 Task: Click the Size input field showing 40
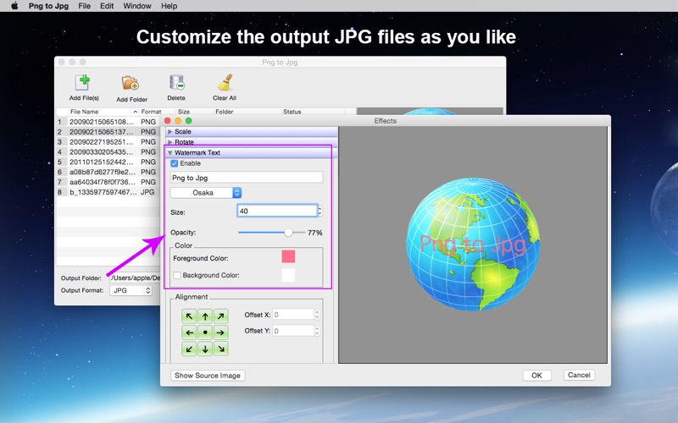pos(277,211)
